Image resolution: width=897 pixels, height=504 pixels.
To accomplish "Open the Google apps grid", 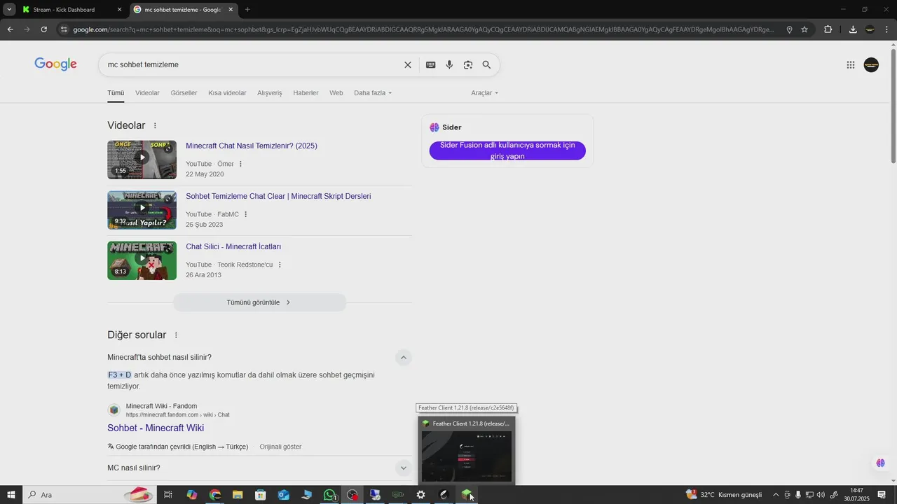I will click(850, 64).
